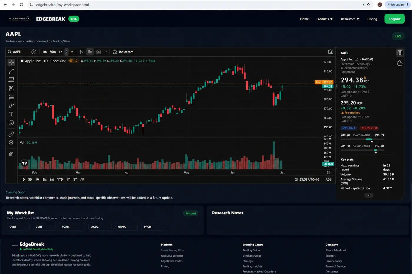Open the Products dropdown menu
The width and height of the screenshot is (412, 274).
point(324,19)
